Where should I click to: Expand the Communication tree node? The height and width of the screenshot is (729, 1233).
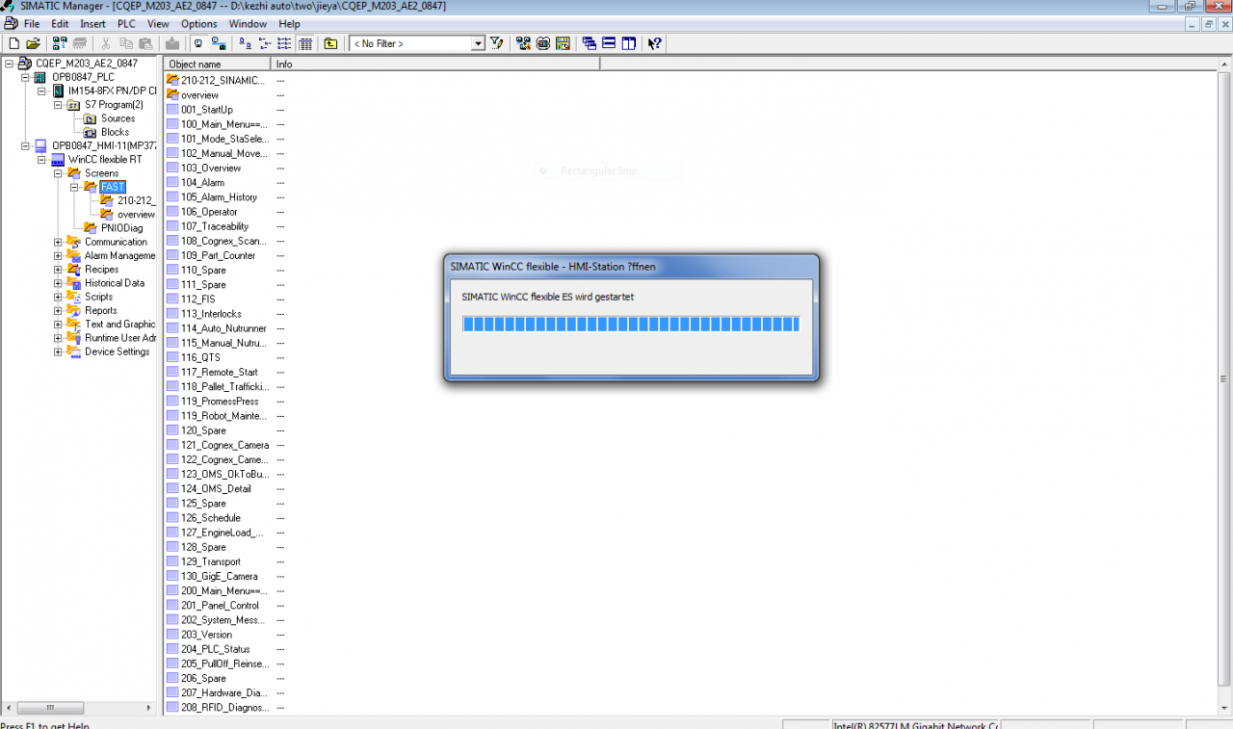58,242
